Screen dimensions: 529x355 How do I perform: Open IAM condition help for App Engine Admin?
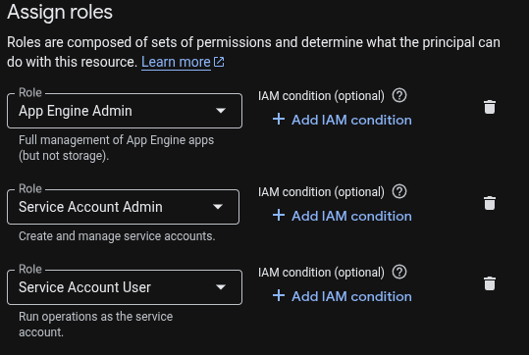[x=399, y=96]
